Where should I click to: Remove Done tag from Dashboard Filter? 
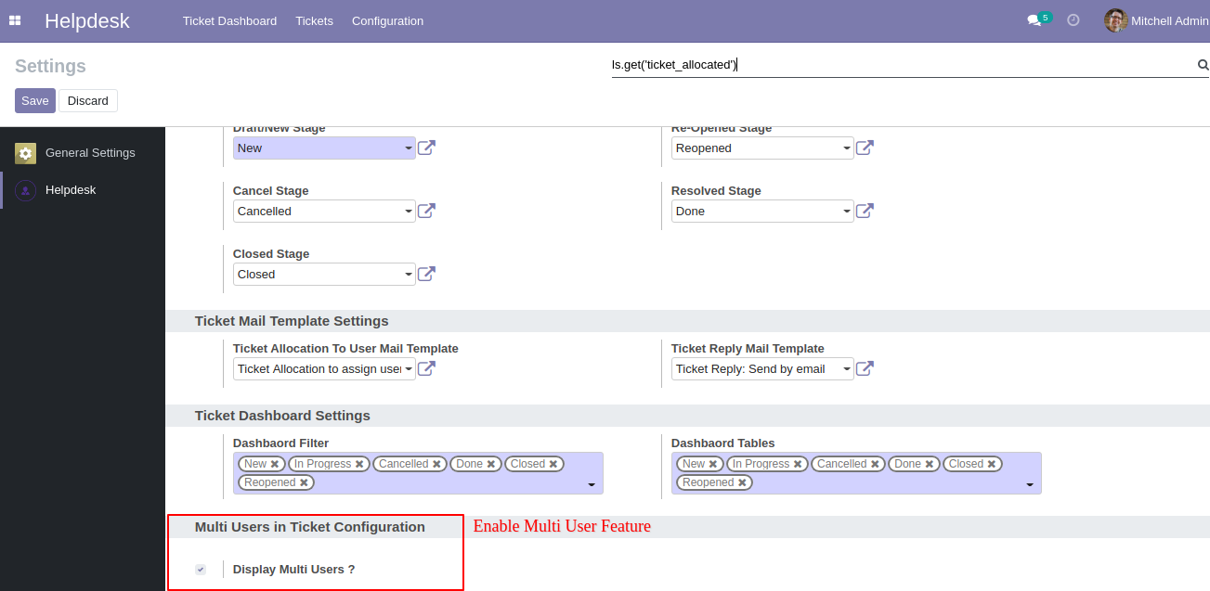(491, 464)
